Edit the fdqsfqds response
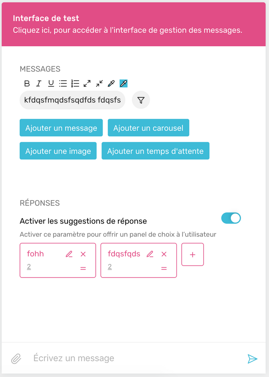269x377 pixels. (150, 254)
